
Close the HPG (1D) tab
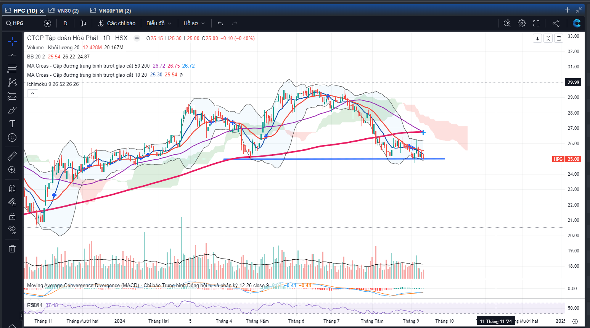pyautogui.click(x=42, y=11)
